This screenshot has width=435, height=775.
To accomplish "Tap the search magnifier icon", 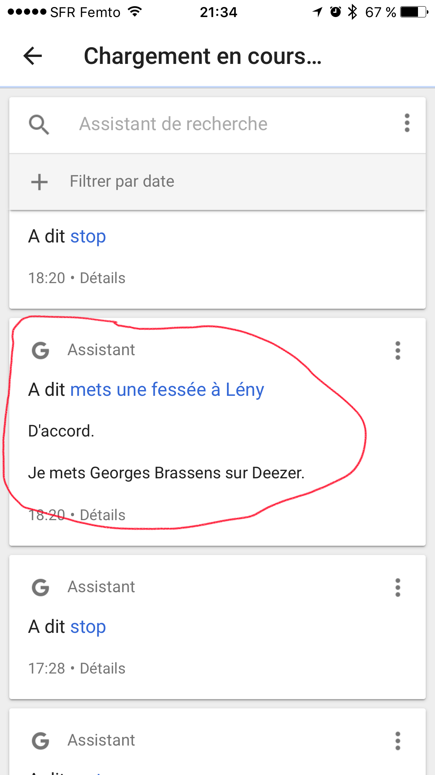I will point(39,124).
